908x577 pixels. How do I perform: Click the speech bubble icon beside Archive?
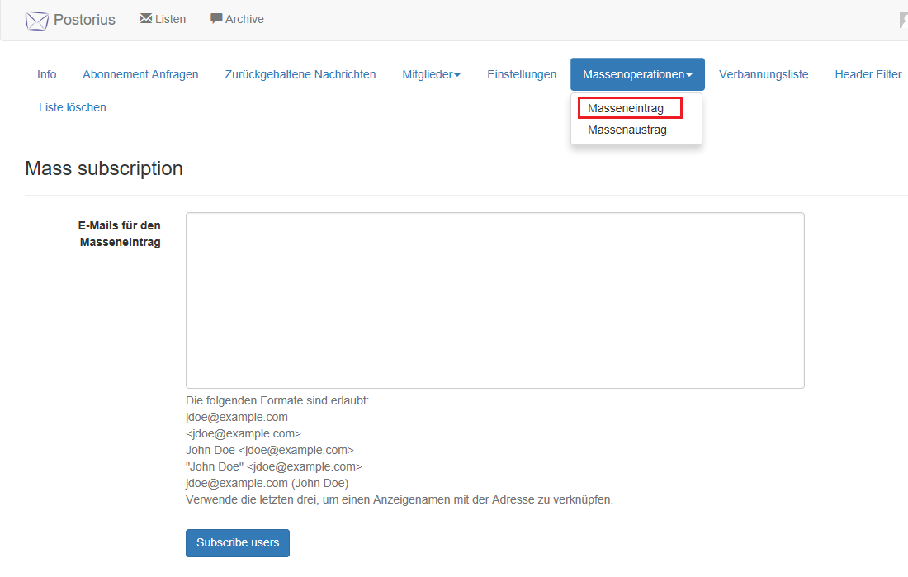216,18
